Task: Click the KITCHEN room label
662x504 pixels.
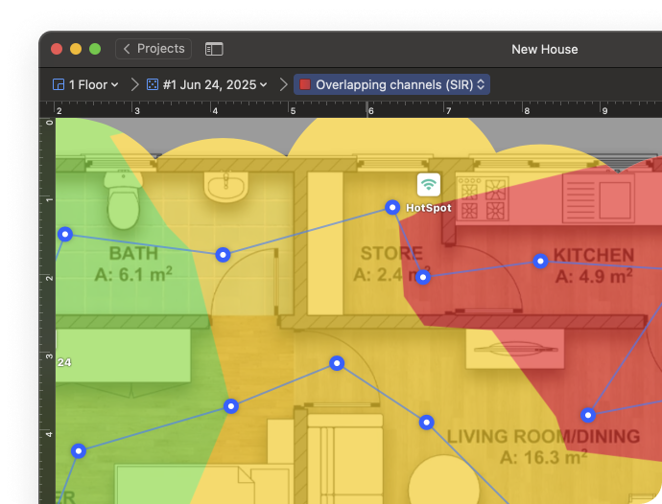Action: click(594, 255)
